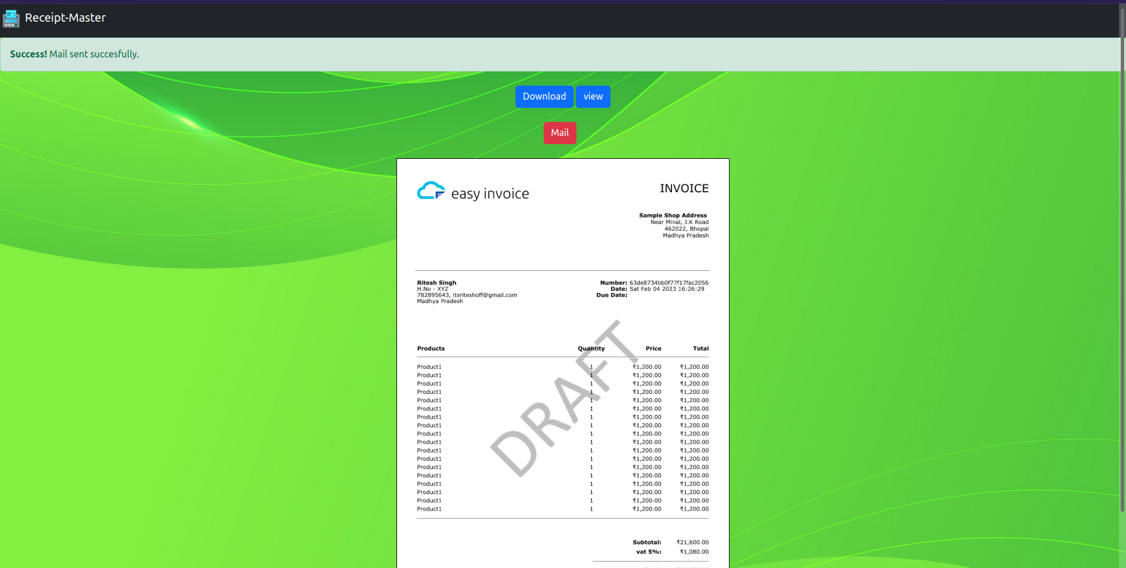1126x568 pixels.
Task: Click the Products column header
Action: tap(430, 348)
